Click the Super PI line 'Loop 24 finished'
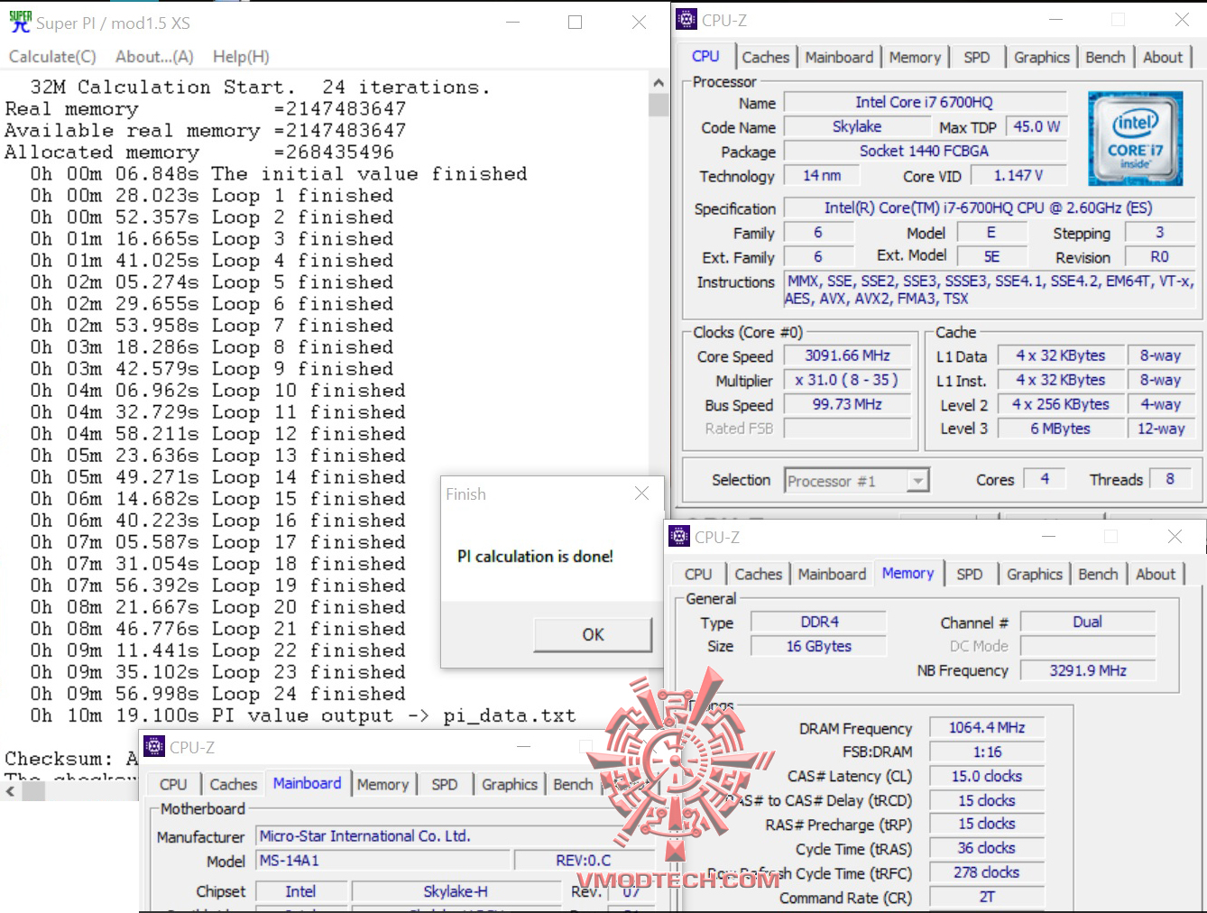The height and width of the screenshot is (913, 1207). 218,694
